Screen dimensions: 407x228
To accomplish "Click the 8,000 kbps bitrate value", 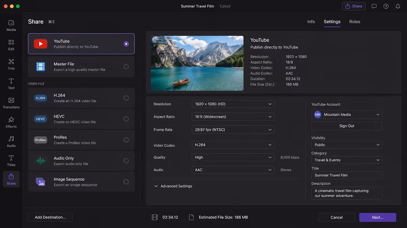I will point(290,157).
